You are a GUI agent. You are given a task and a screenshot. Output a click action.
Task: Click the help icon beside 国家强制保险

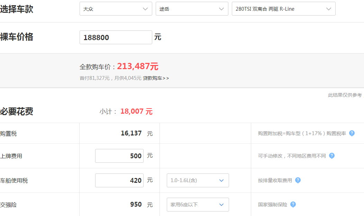pos(293,205)
